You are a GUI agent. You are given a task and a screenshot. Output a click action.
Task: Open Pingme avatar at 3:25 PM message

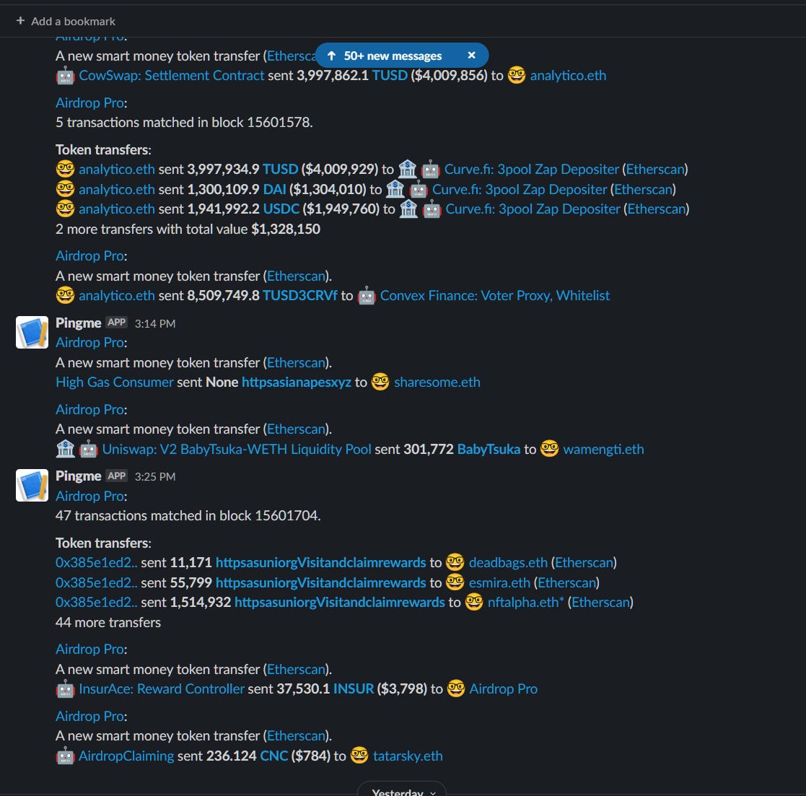(32, 485)
